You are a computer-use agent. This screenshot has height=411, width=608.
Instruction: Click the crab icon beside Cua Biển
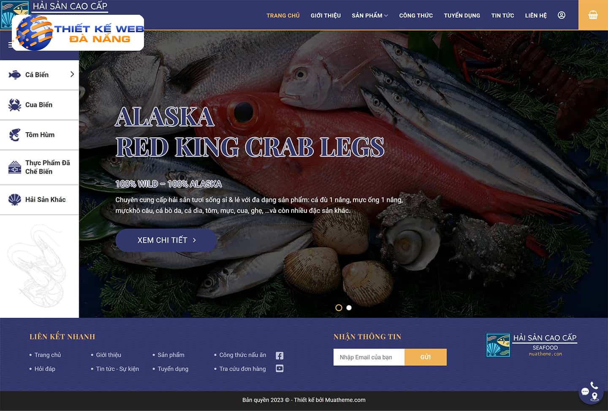[15, 105]
